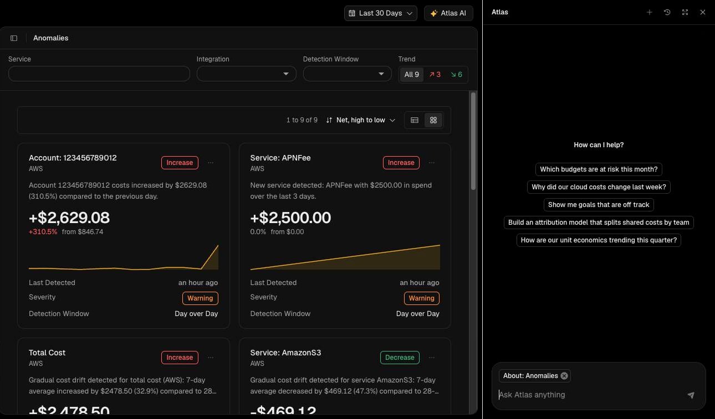Focus the Ask Atlas anything text box
This screenshot has height=419, width=715.
coord(590,395)
